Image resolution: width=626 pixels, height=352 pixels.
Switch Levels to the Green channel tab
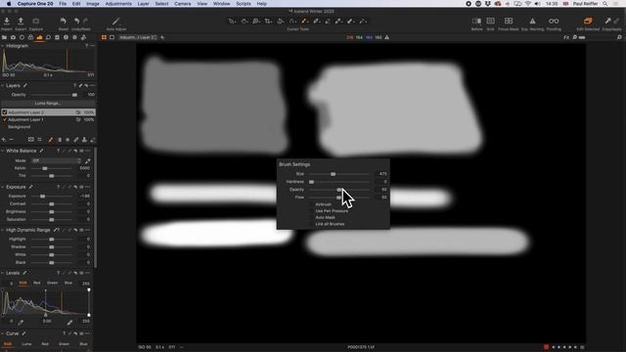point(52,283)
